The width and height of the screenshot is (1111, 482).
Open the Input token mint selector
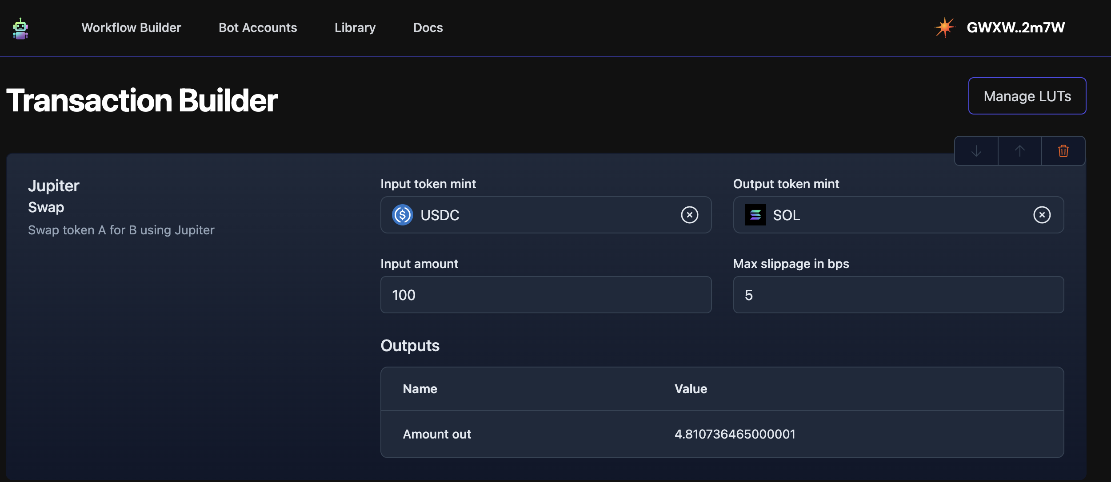546,215
